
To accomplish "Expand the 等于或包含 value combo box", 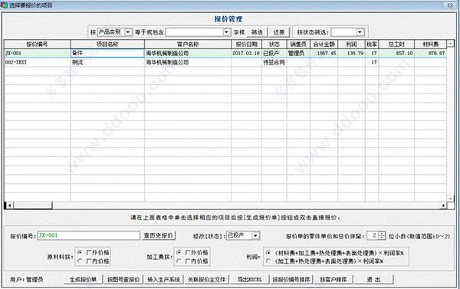I will (x=226, y=32).
